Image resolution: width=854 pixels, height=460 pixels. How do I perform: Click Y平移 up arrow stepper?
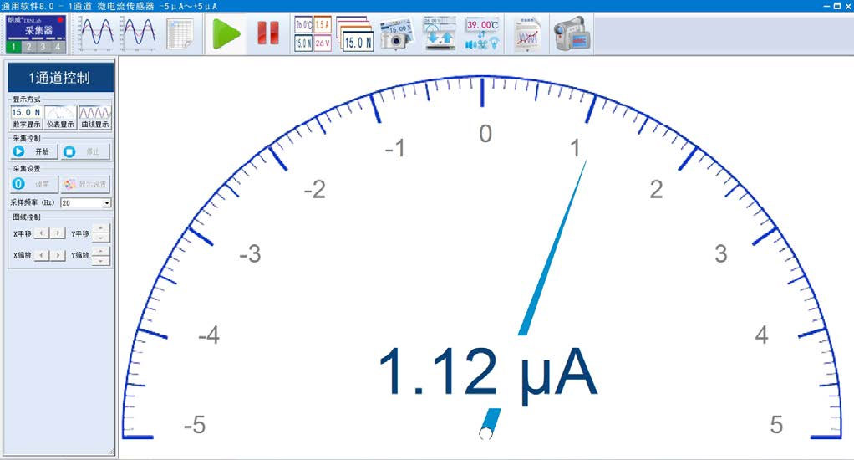pos(100,228)
